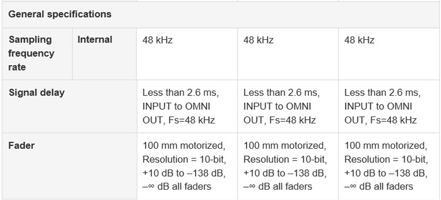
Task: Click middle column +10 dB to –138 dB text
Action: tap(285, 173)
